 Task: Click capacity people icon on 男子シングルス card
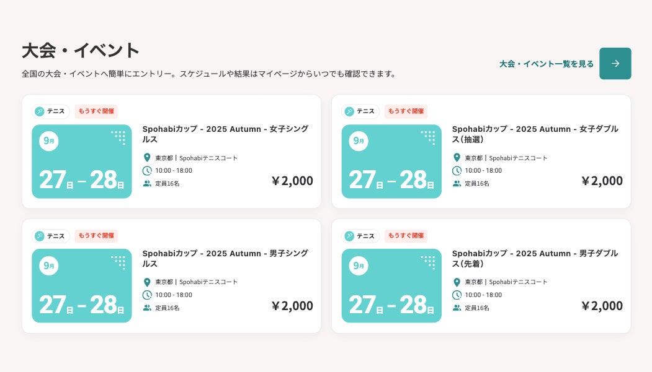click(x=147, y=308)
